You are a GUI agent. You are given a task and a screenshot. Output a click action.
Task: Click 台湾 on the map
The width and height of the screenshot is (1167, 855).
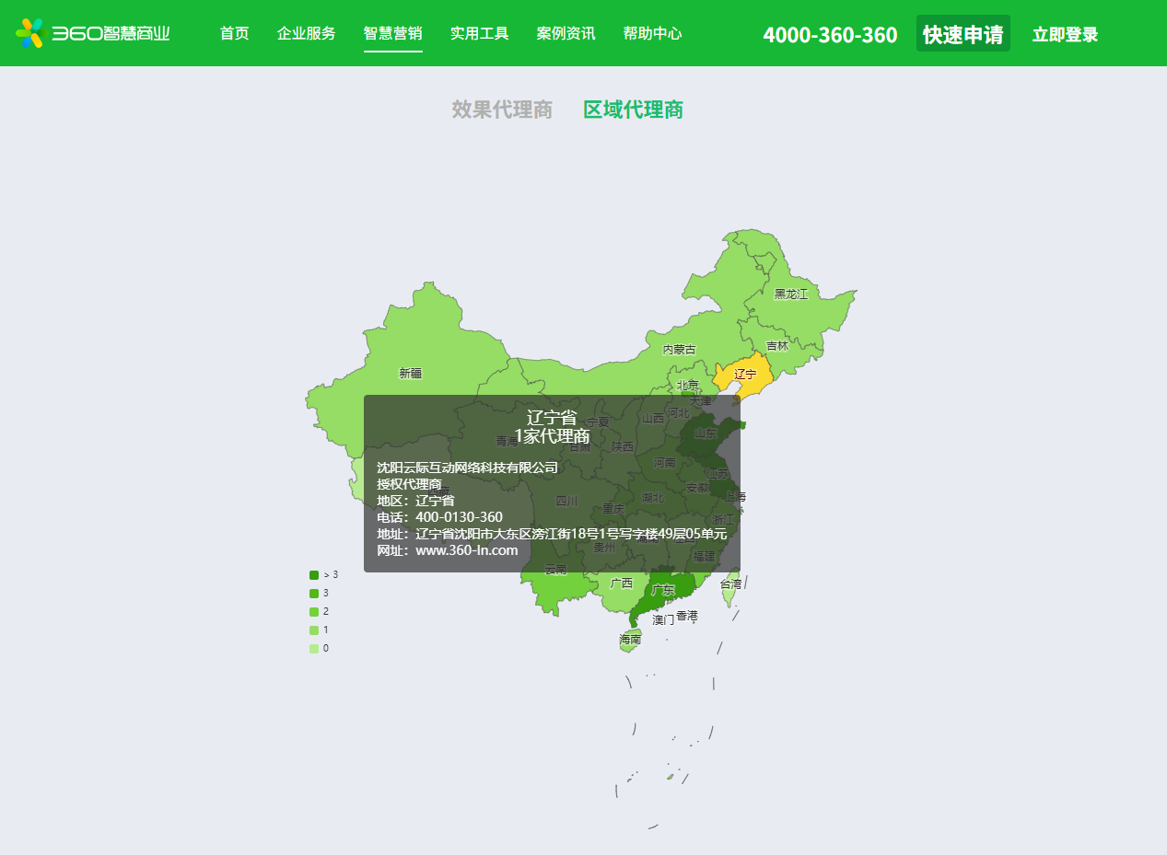(730, 583)
